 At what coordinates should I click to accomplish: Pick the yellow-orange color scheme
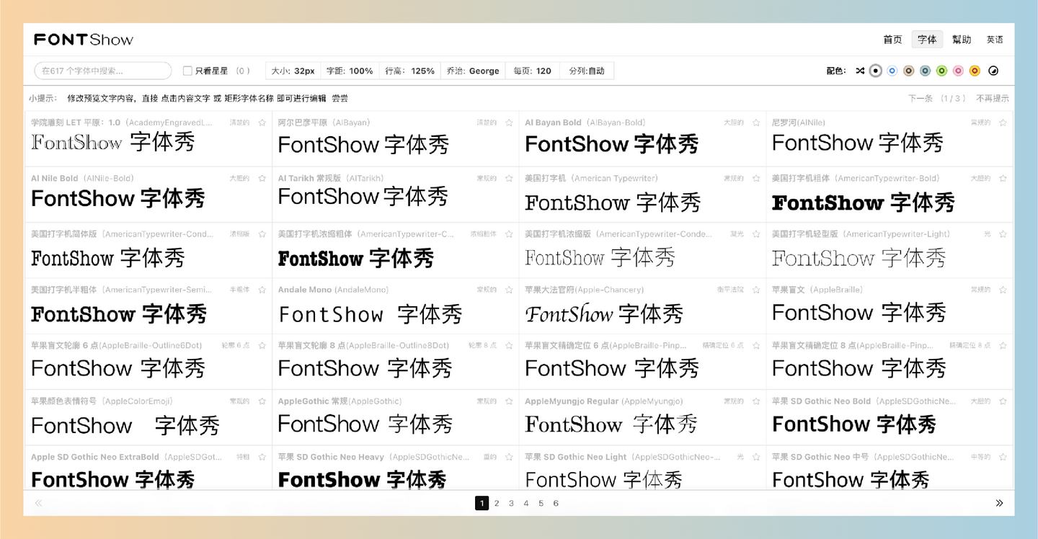pyautogui.click(x=975, y=71)
